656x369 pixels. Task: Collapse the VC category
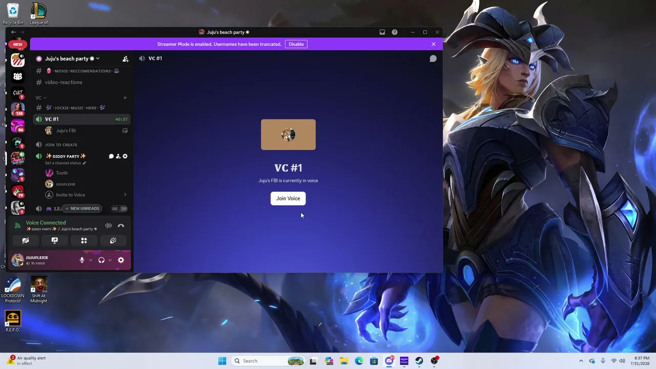tap(40, 97)
